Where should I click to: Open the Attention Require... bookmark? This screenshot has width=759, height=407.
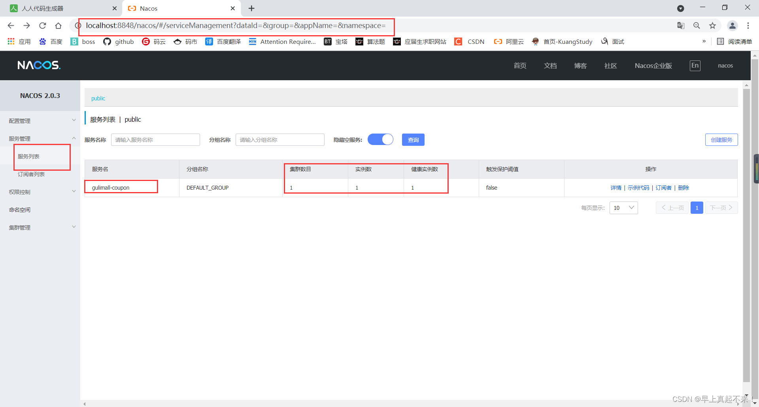[x=282, y=41]
